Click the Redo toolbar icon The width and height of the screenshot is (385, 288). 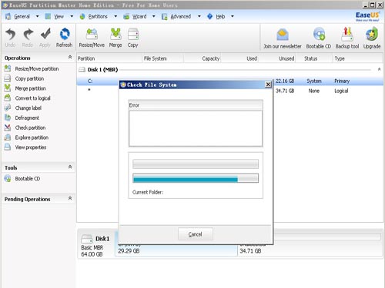[28, 35]
